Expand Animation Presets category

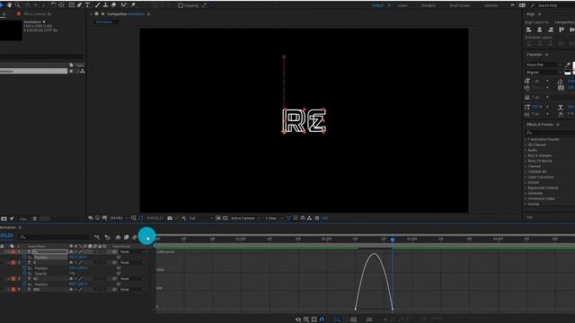[526, 140]
